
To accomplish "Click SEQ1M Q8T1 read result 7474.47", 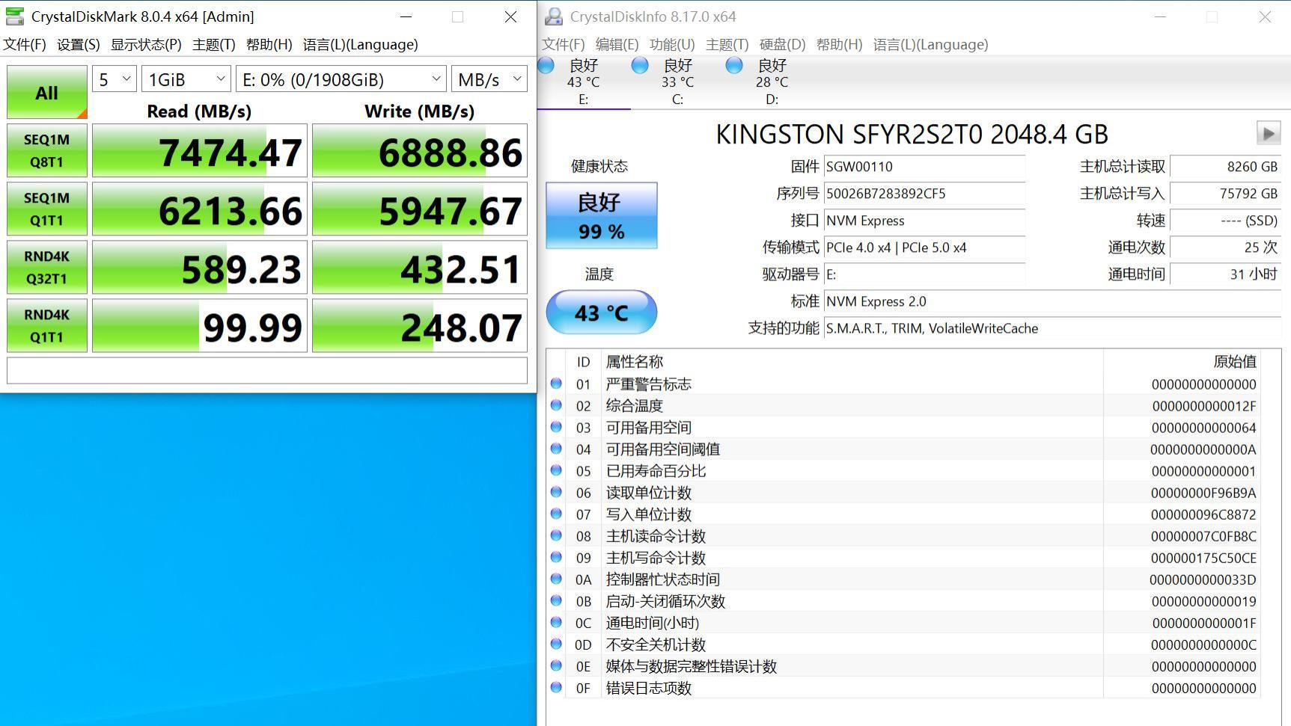I will click(x=200, y=150).
